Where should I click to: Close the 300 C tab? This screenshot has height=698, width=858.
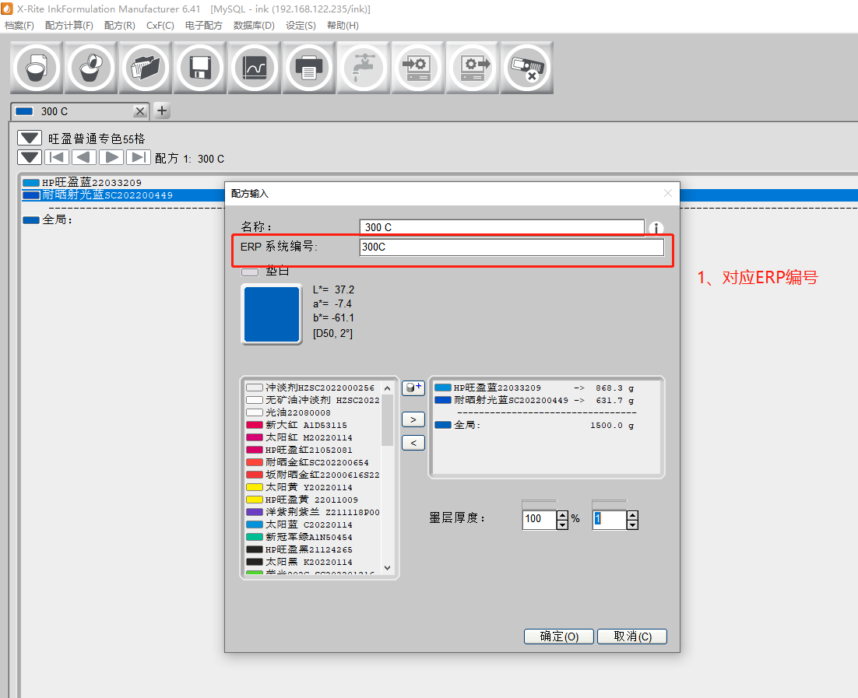140,111
